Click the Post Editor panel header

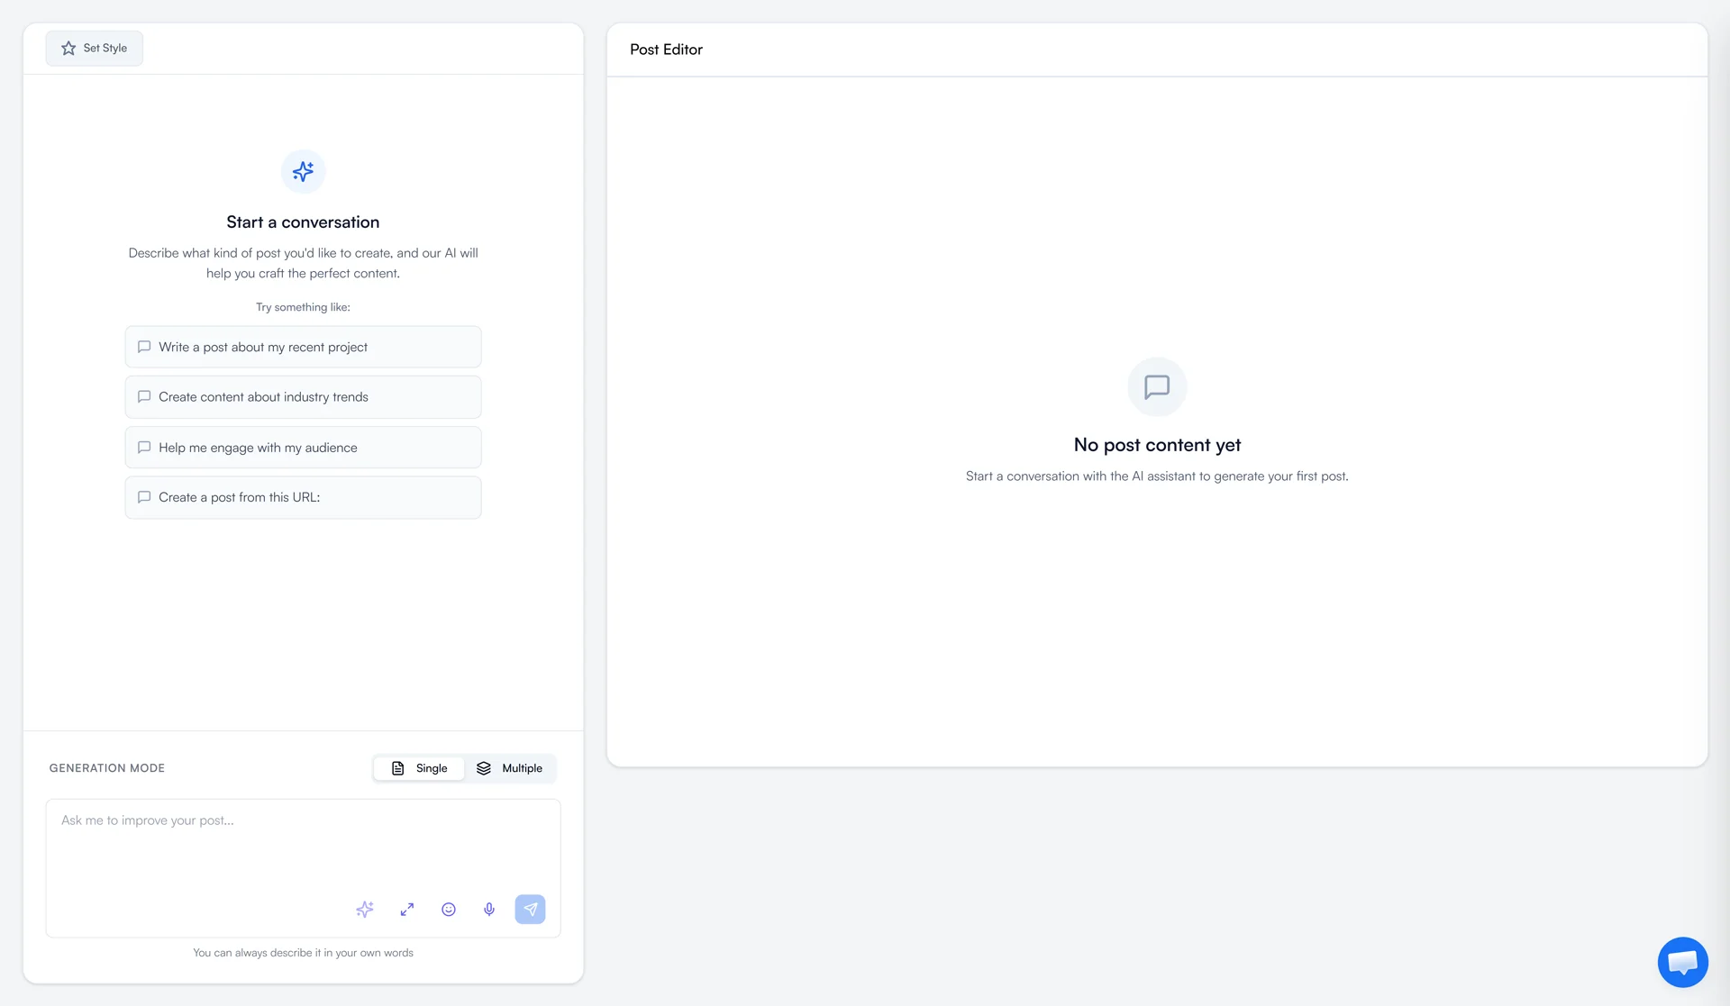(666, 50)
